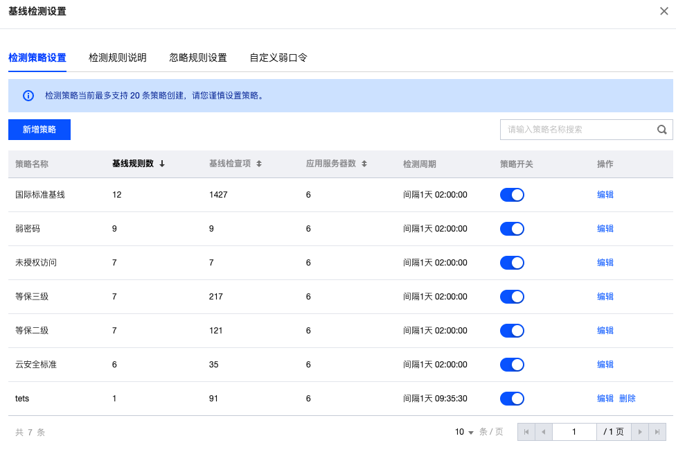The height and width of the screenshot is (452, 676).
Task: Toggle 国际标准基线 policy switch
Action: (x=512, y=195)
